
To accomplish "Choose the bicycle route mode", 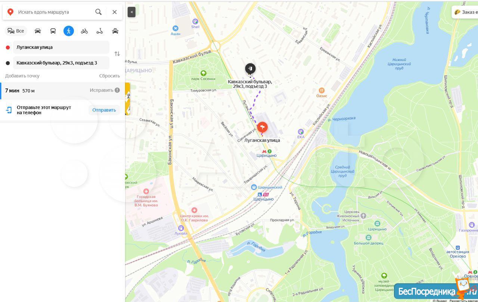I will pos(84,31).
